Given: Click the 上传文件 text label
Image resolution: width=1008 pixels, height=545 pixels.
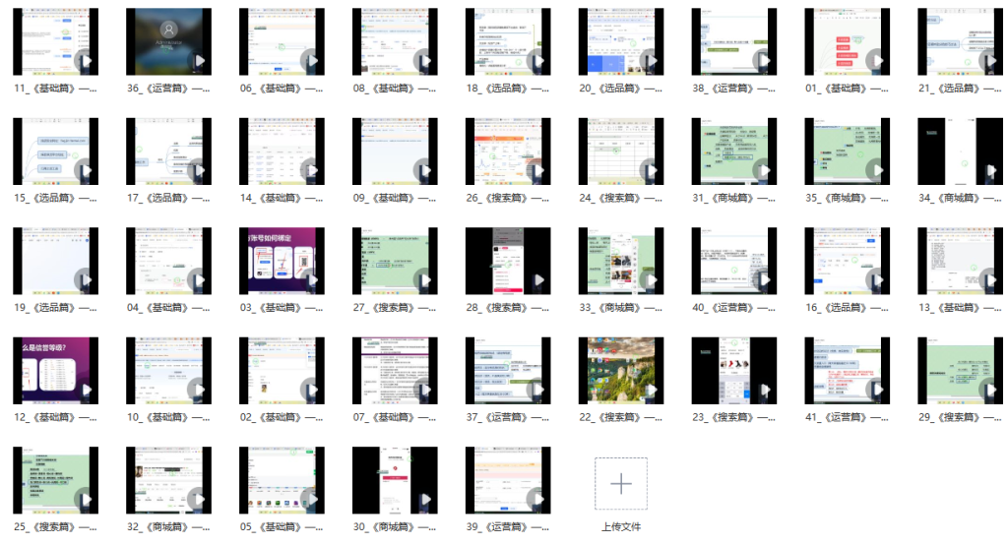Looking at the screenshot, I should [621, 526].
